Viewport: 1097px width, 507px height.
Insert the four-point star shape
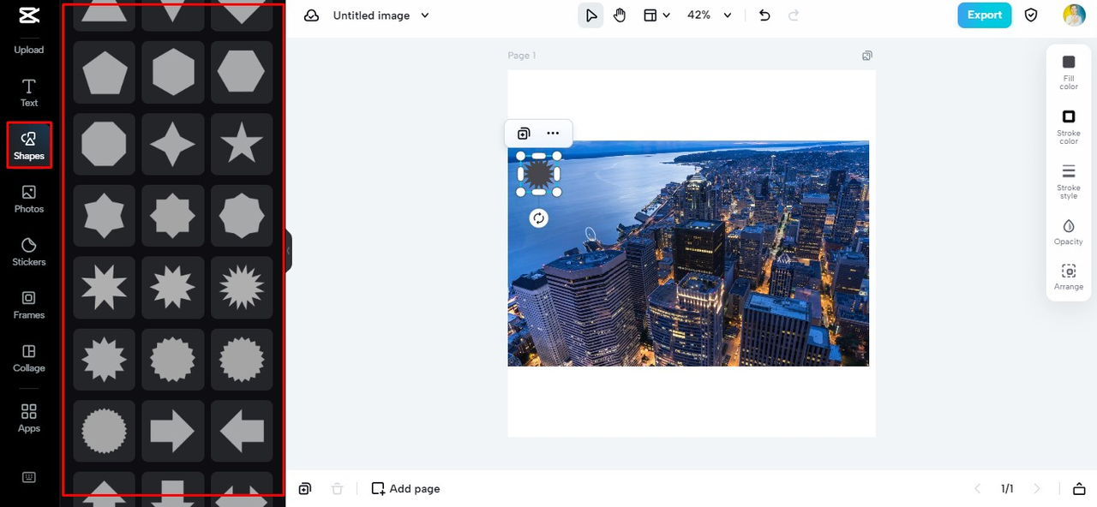point(173,144)
